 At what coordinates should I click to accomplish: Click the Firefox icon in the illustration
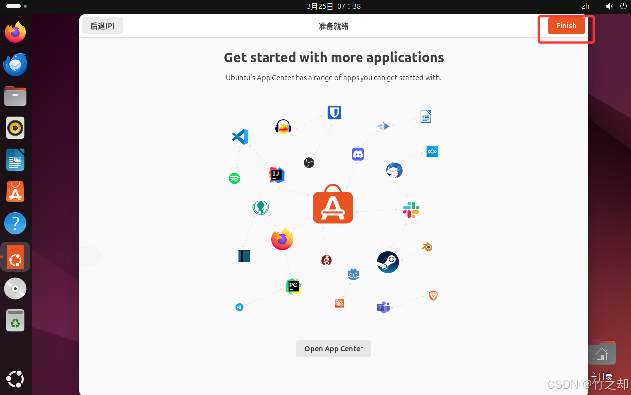click(x=282, y=239)
